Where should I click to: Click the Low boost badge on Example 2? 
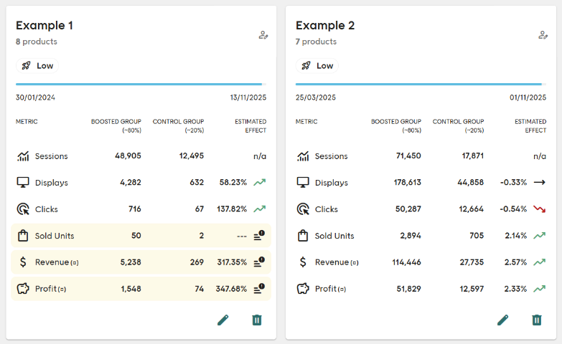(318, 66)
